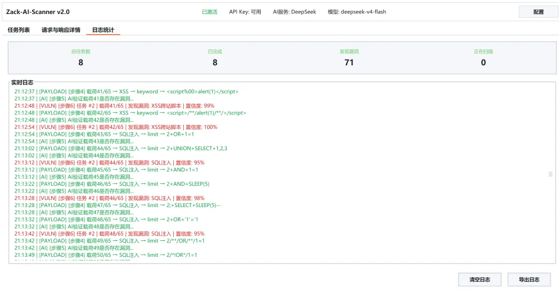The width and height of the screenshot is (559, 291).
Task: Select payload 50/65 line 2/*!OR*/1=1
Action: pyautogui.click(x=106, y=255)
